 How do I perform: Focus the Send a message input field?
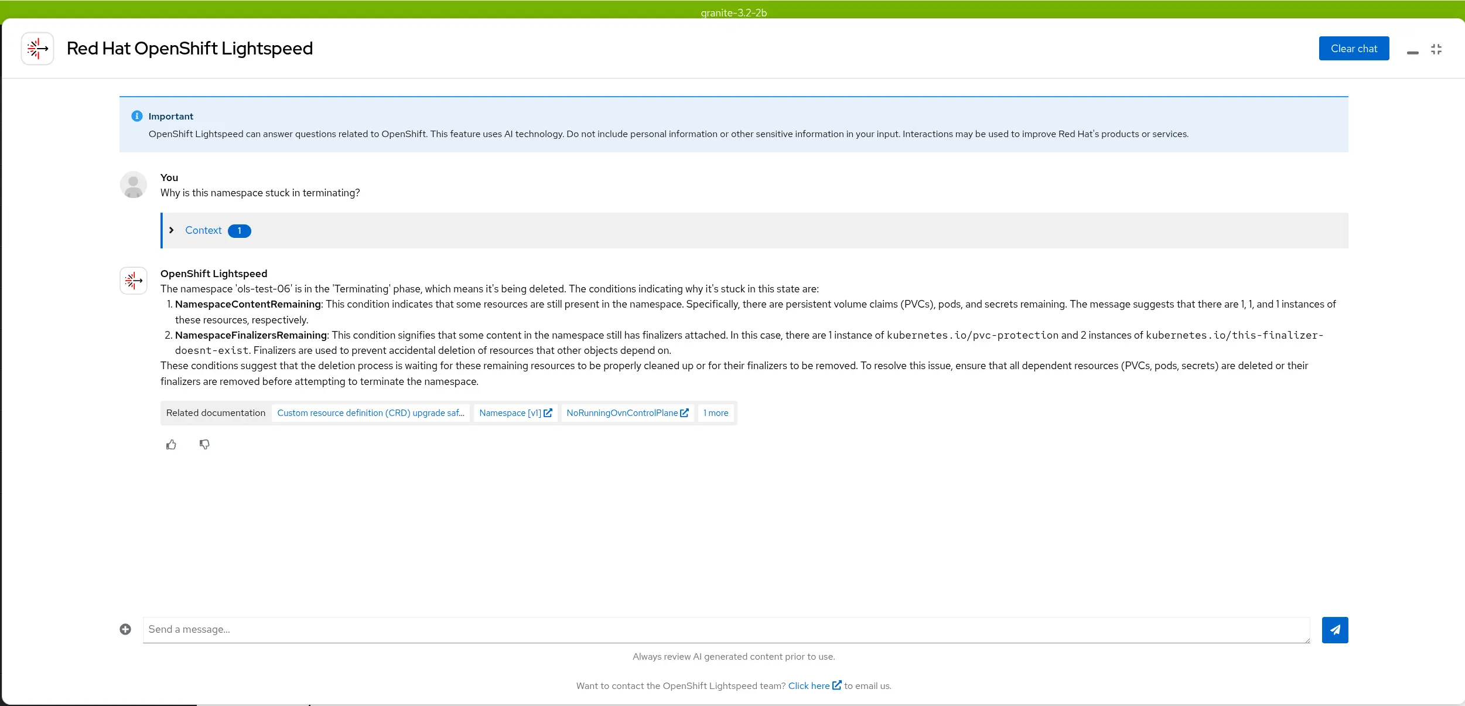coord(726,630)
